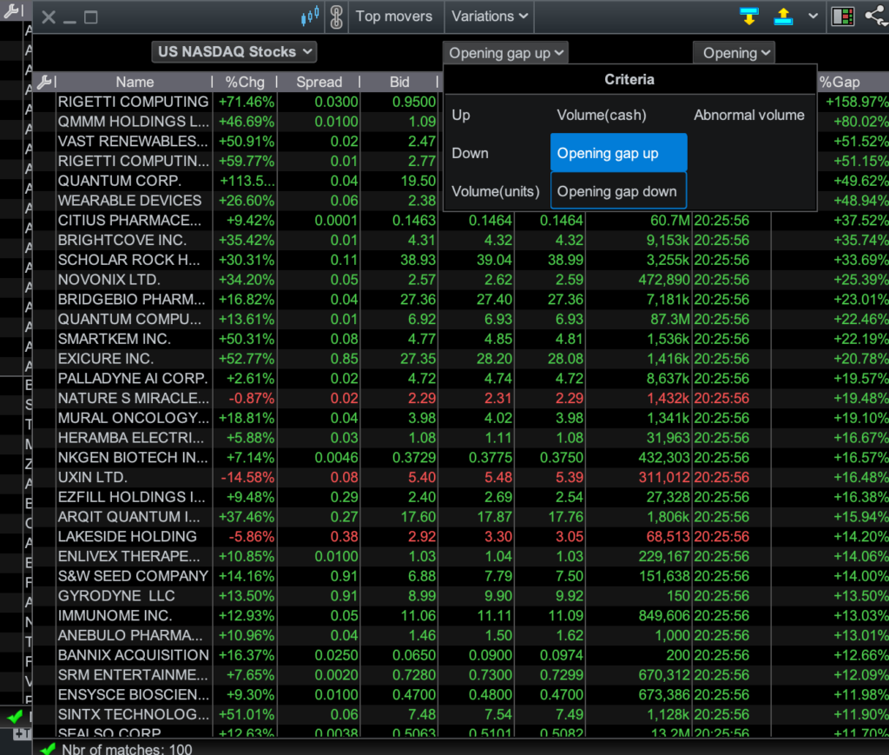The image size is (889, 755).
Task: Sort by the Name column header
Action: 135,83
